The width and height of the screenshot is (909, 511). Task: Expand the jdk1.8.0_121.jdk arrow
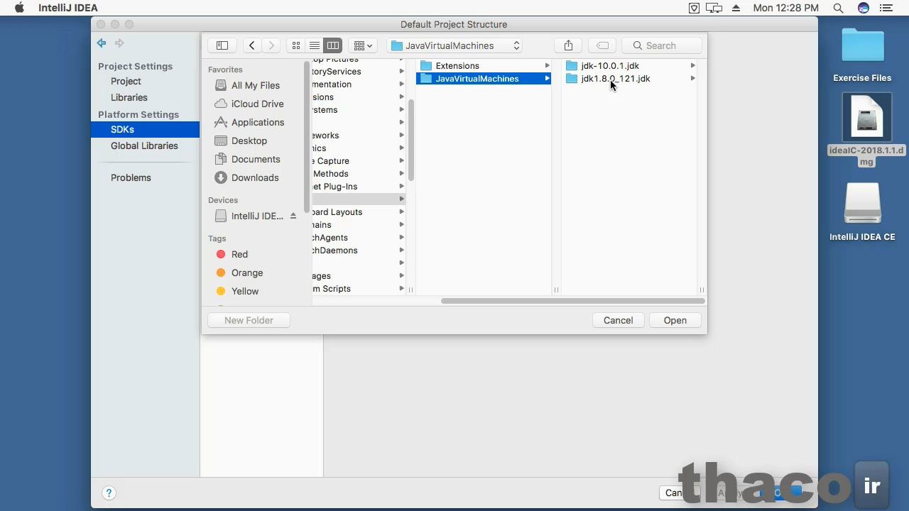692,79
